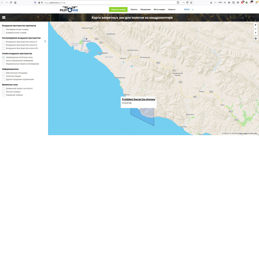
Task: Enable Некоммерческие съемки checkbox
Action: (x=3, y=30)
